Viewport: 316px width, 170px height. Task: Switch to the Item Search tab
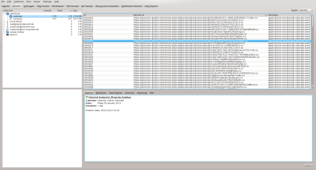tap(151, 6)
